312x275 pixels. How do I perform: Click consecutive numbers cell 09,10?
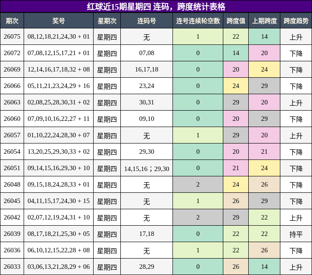click(147, 119)
